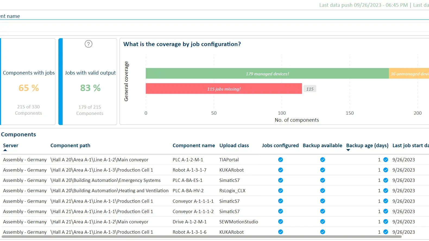Click Jobs configured checkmark for PLC A-BA-ES-1

(280, 180)
